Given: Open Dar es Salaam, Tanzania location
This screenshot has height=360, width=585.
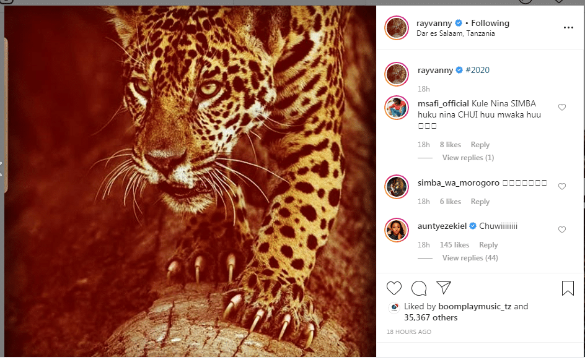Looking at the screenshot, I should click(x=455, y=33).
